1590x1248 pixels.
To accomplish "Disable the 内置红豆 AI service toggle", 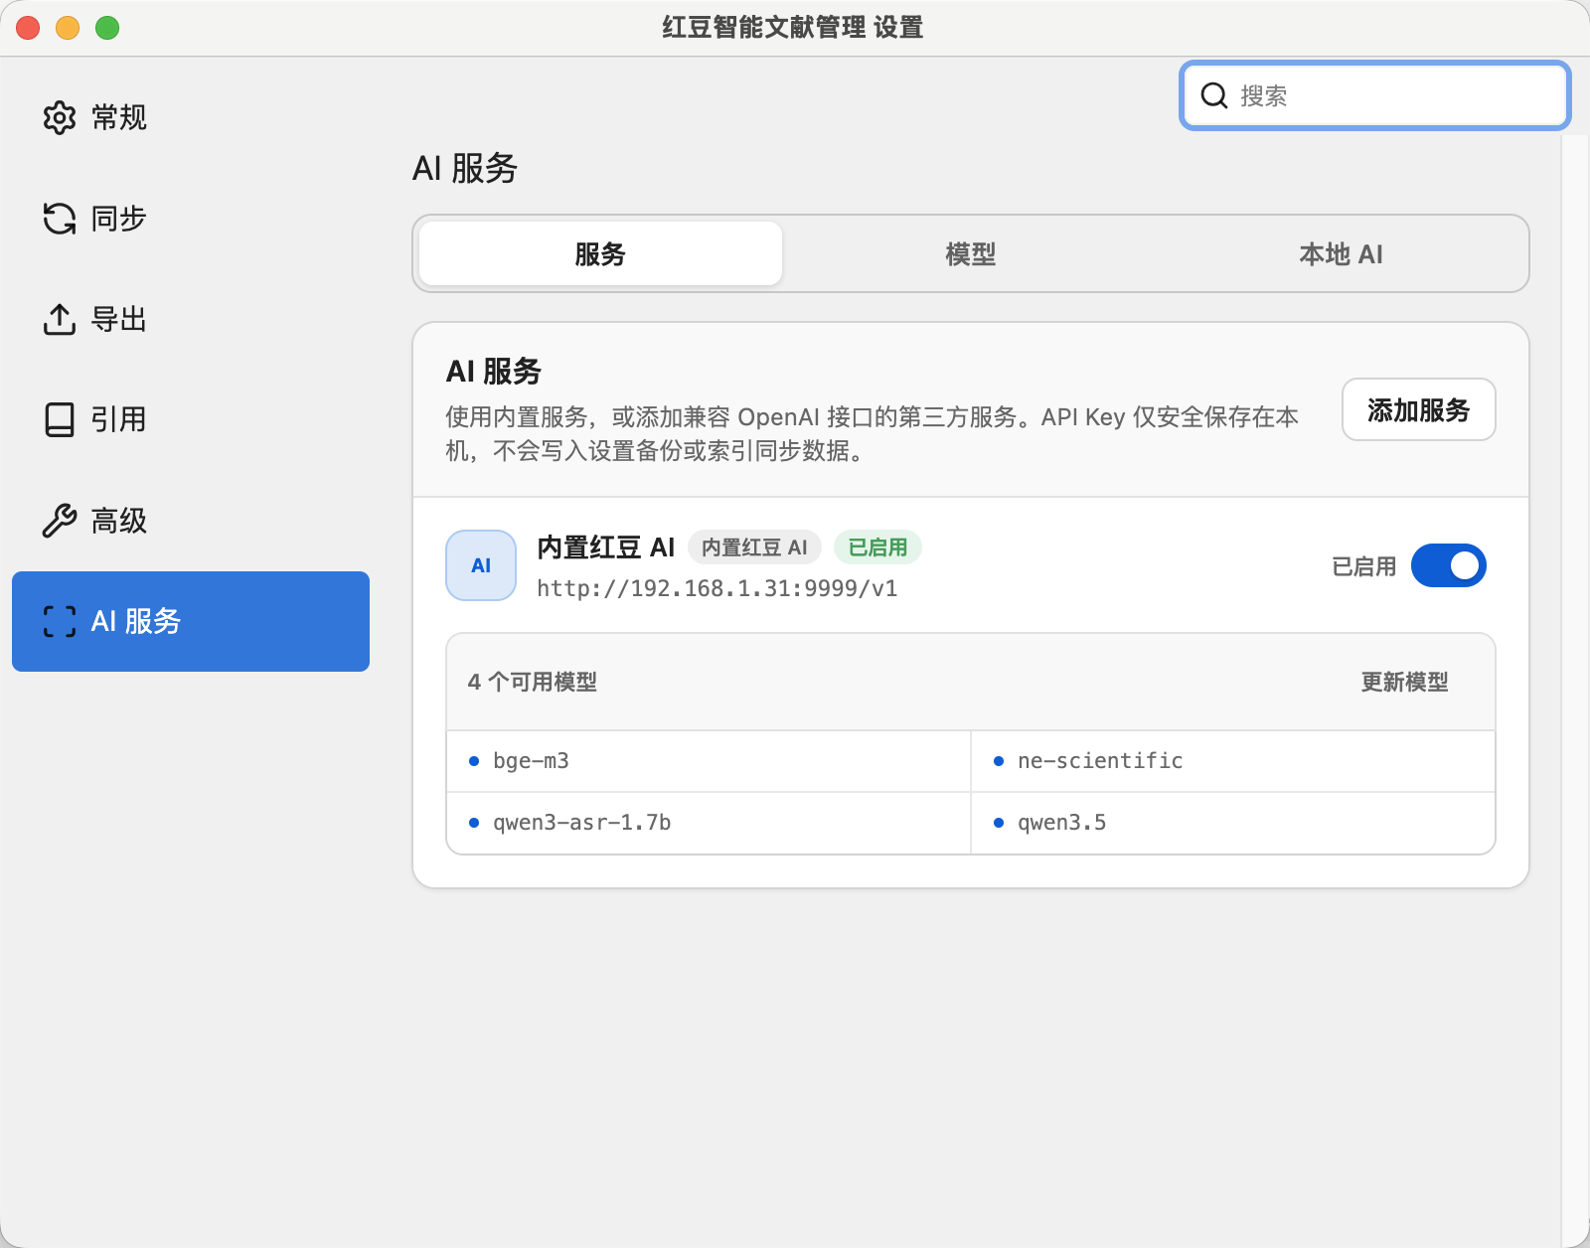I will click(x=1449, y=565).
